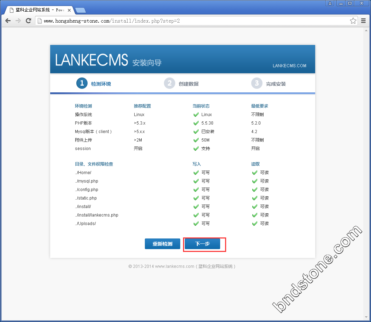The height and width of the screenshot is (322, 371).
Task: Click the scrollbar down arrow
Action: point(366,317)
